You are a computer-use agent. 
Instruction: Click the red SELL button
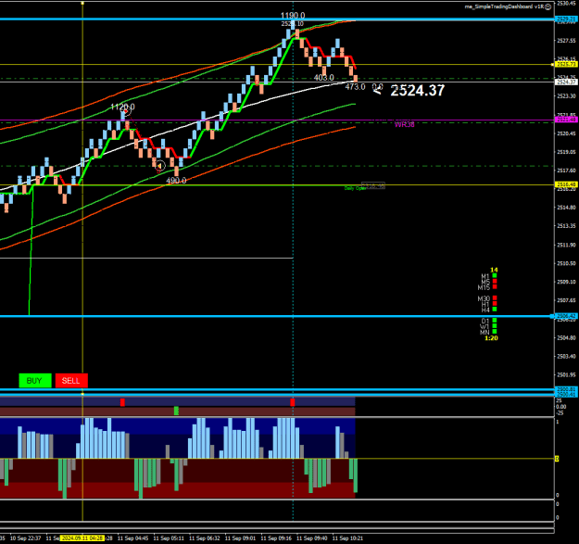point(71,380)
